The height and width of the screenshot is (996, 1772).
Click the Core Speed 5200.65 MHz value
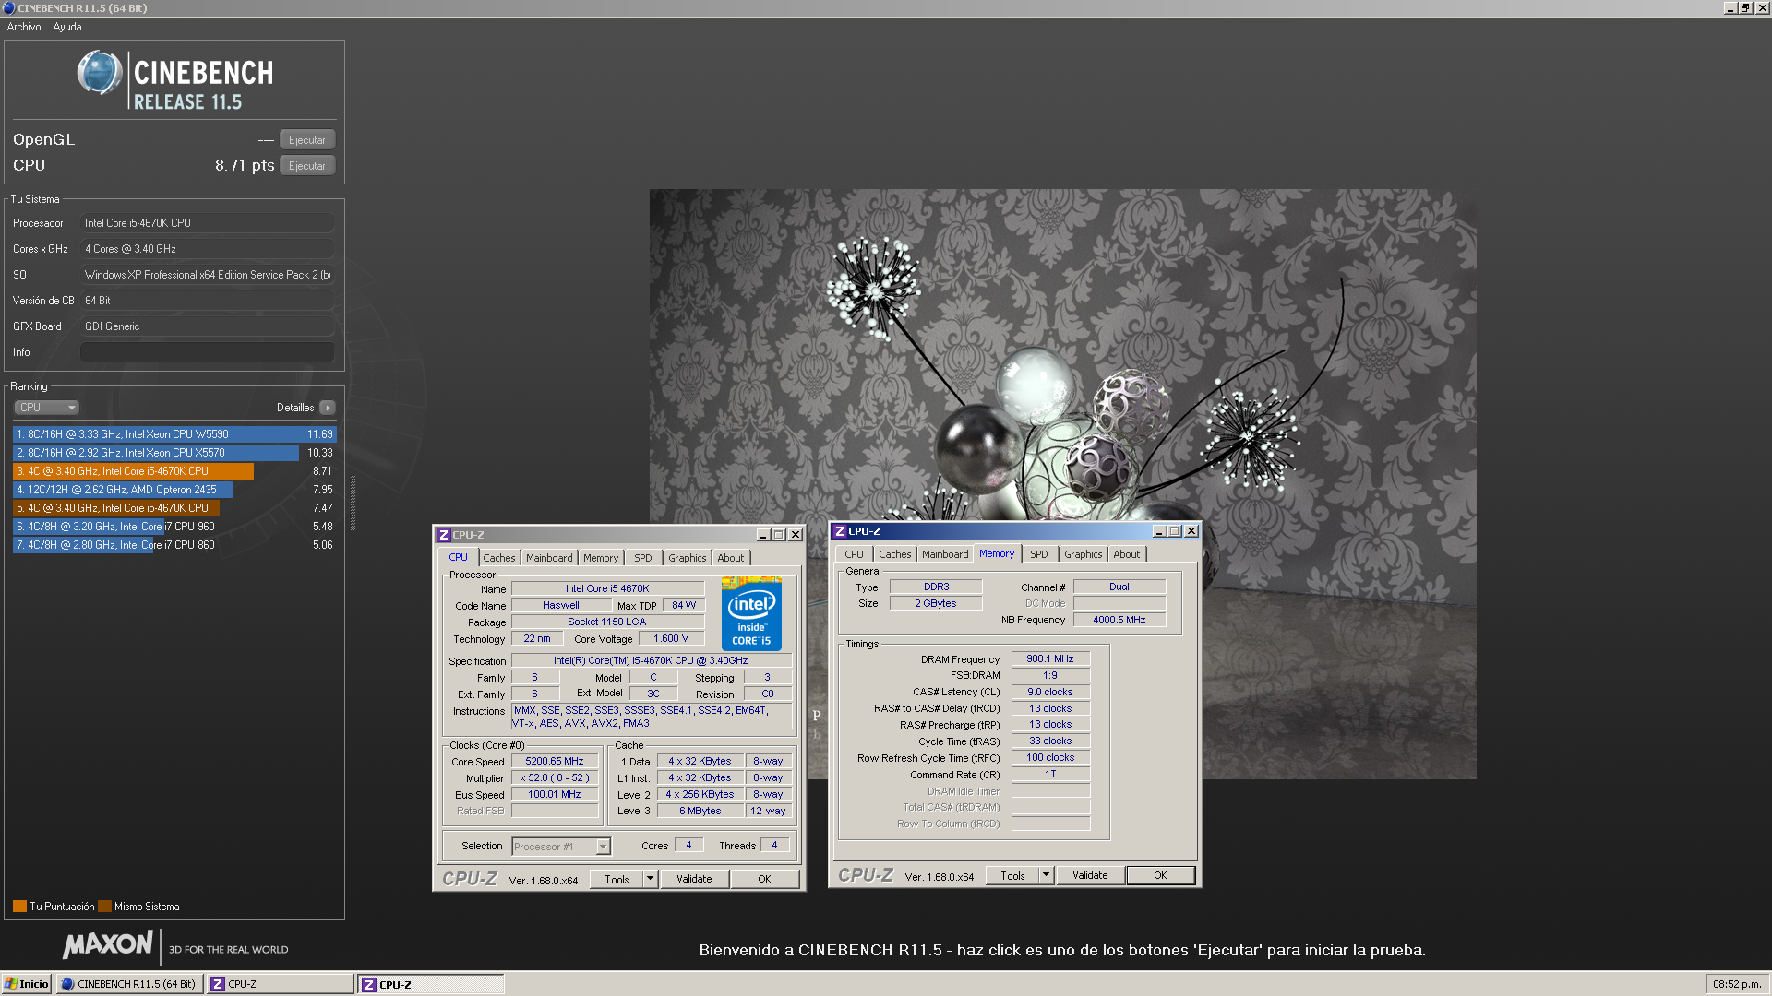click(555, 762)
